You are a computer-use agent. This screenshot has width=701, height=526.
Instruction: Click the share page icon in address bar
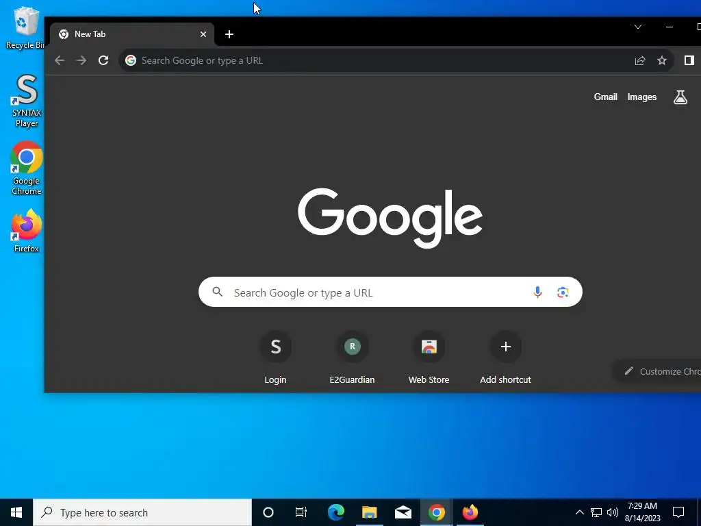[x=640, y=60]
